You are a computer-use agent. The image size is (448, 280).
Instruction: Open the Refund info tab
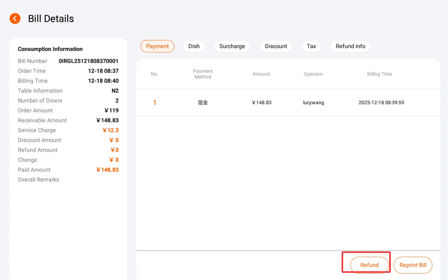(351, 46)
